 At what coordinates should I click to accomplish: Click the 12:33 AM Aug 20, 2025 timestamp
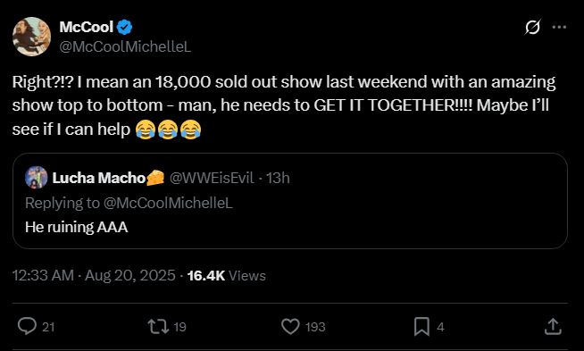click(94, 276)
